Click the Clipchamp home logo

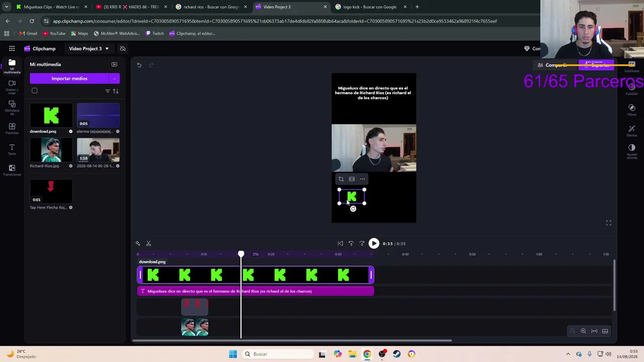pos(40,49)
